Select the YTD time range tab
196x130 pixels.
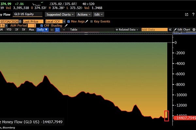(9, 30)
